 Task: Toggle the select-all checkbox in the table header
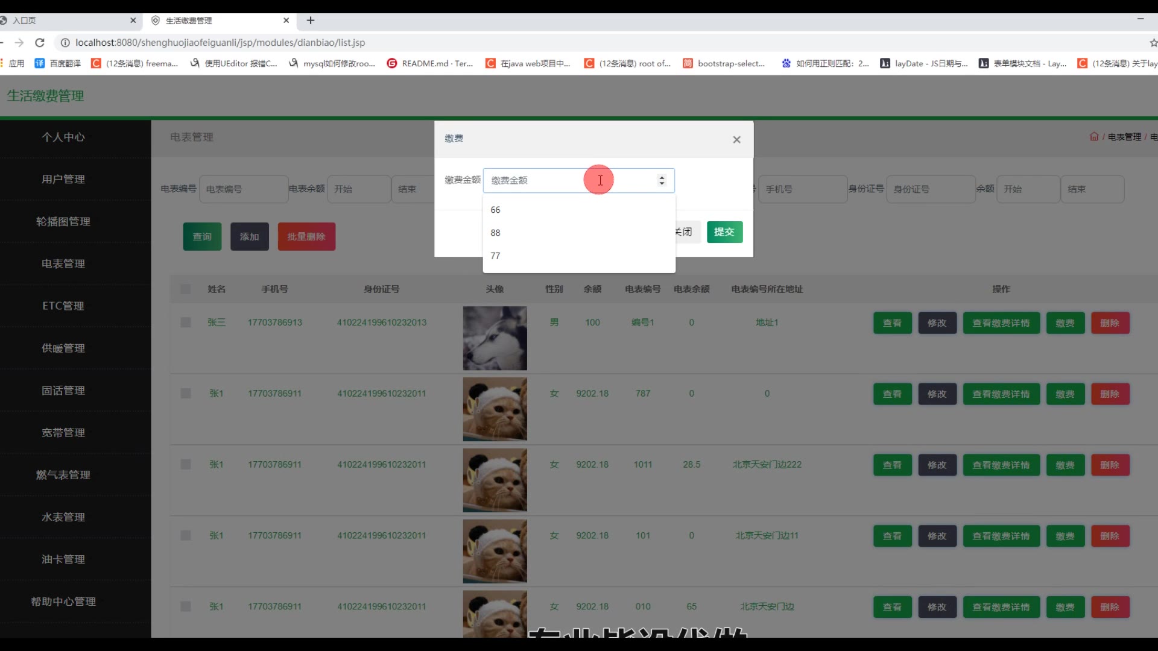(185, 289)
